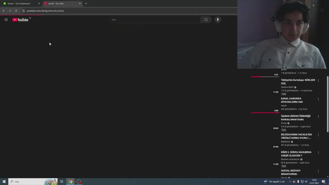Open volume control speaker icon
Image resolution: width=329 pixels, height=185 pixels.
(306, 182)
